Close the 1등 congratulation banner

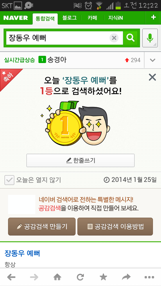[x=152, y=77]
